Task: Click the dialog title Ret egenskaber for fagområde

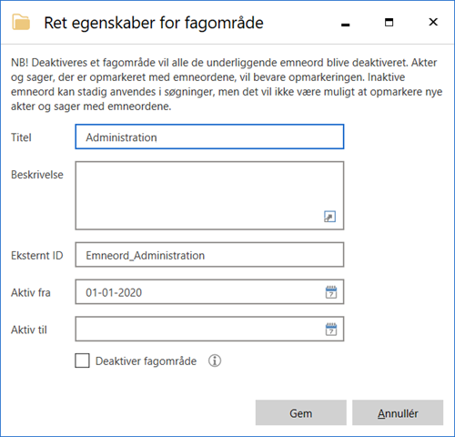Action: pos(154,24)
